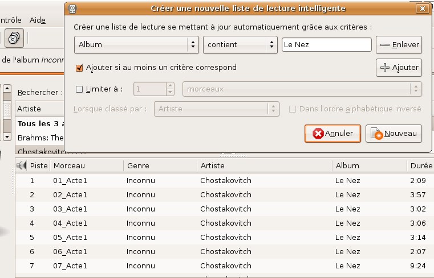
Task: Click the new document icon on Nouveau
Action: pos(377,134)
